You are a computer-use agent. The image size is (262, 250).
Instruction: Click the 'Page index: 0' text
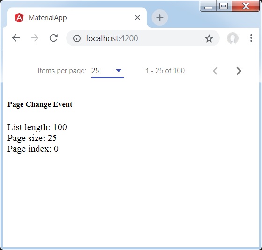[x=33, y=149]
